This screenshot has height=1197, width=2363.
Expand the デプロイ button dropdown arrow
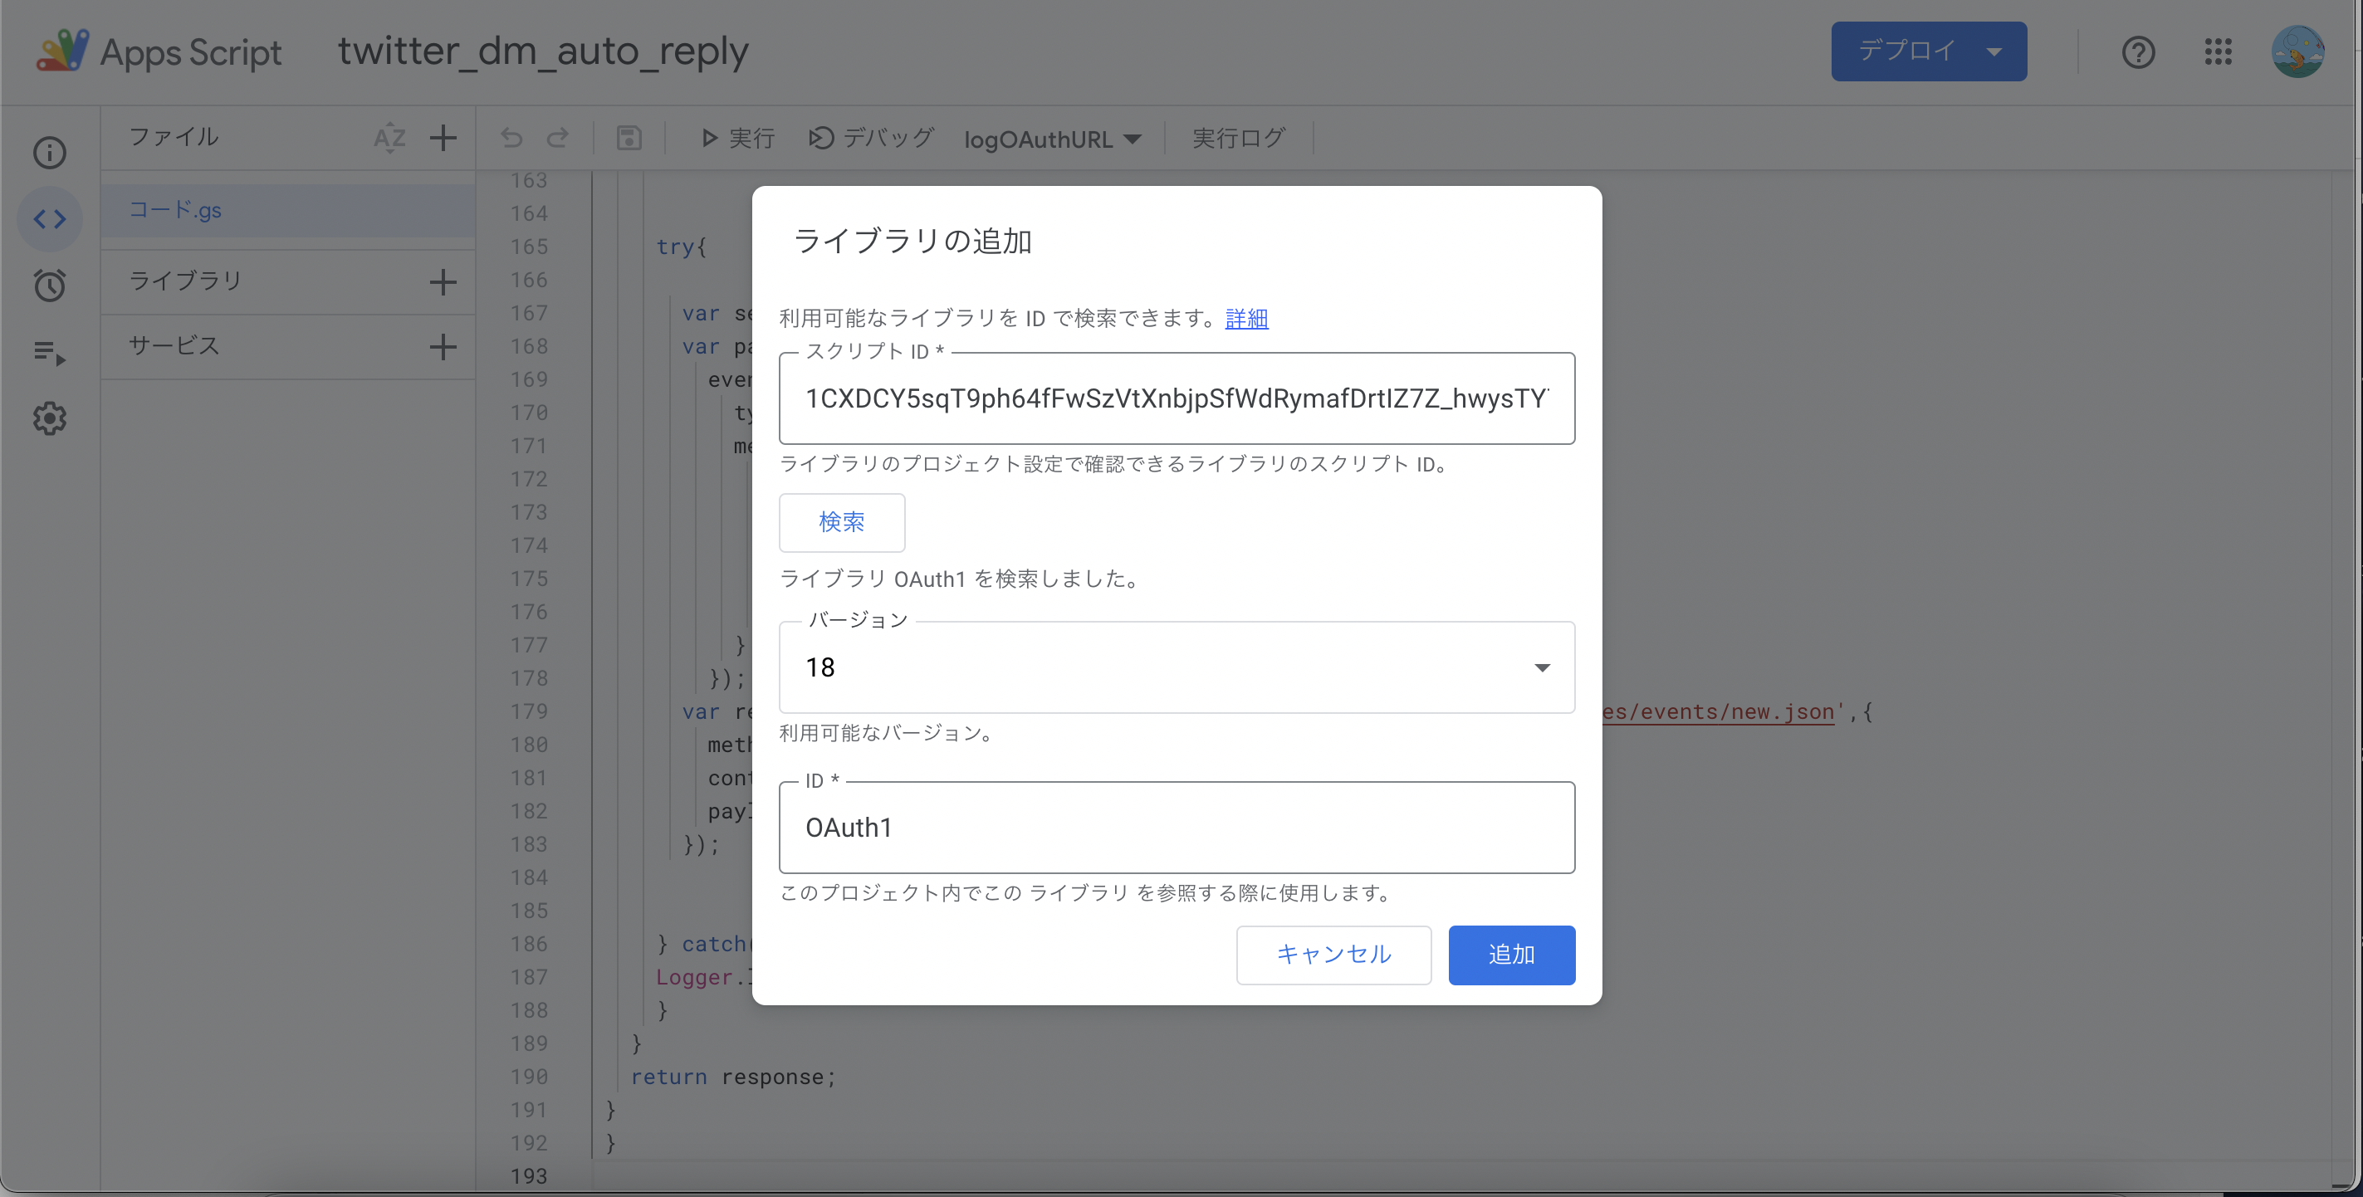pyautogui.click(x=1994, y=51)
